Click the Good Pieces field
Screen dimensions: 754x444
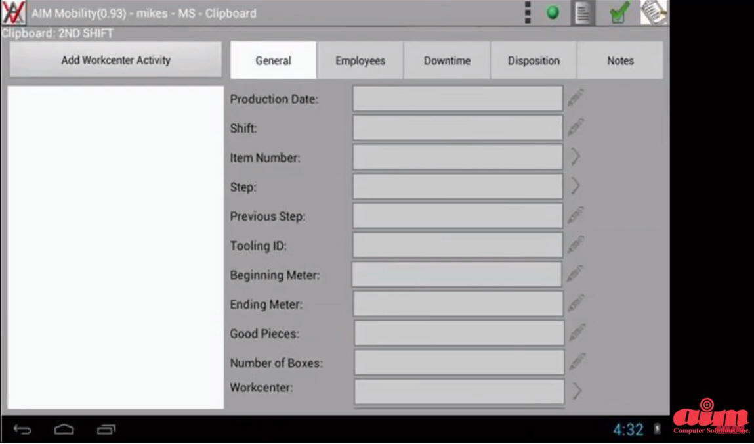pos(459,333)
